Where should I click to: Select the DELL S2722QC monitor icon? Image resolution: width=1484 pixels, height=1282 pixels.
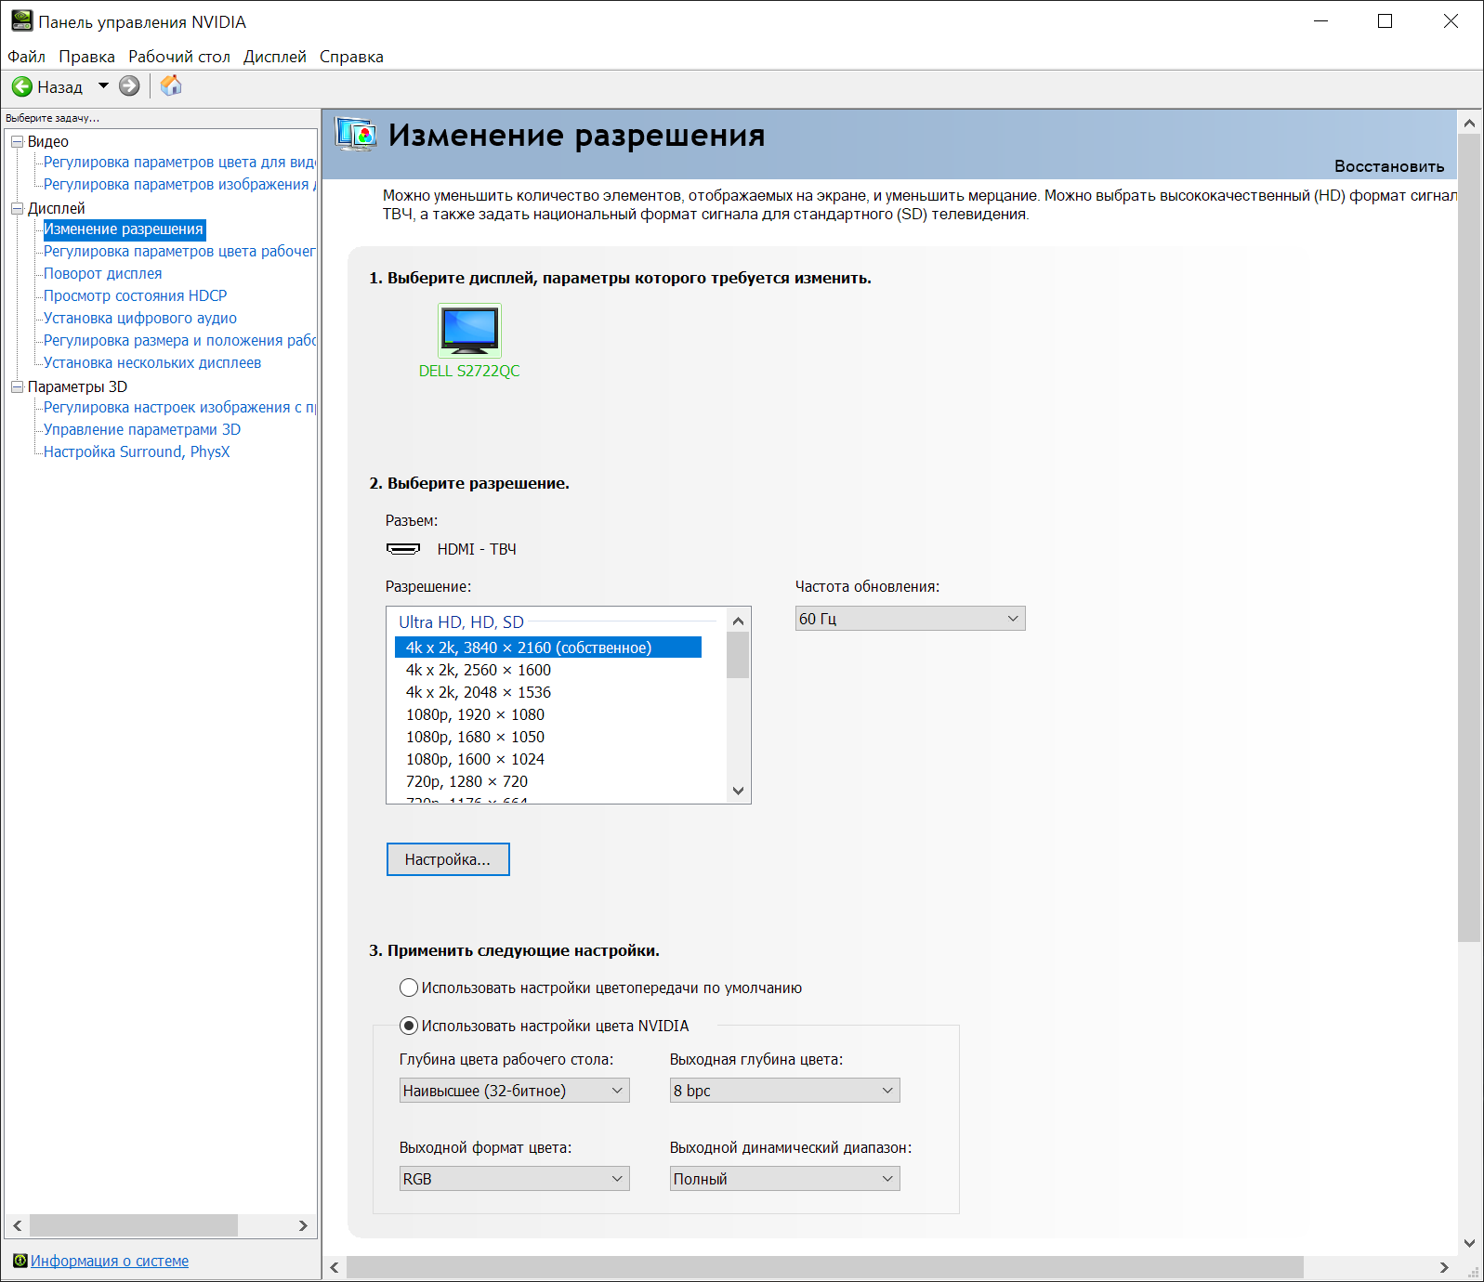click(469, 330)
